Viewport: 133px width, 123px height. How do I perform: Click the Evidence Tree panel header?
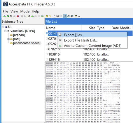(23, 22)
